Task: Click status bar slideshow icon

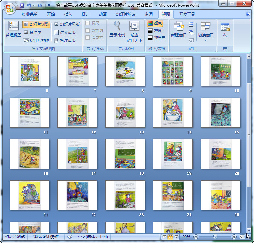Action: pyautogui.click(x=176, y=237)
